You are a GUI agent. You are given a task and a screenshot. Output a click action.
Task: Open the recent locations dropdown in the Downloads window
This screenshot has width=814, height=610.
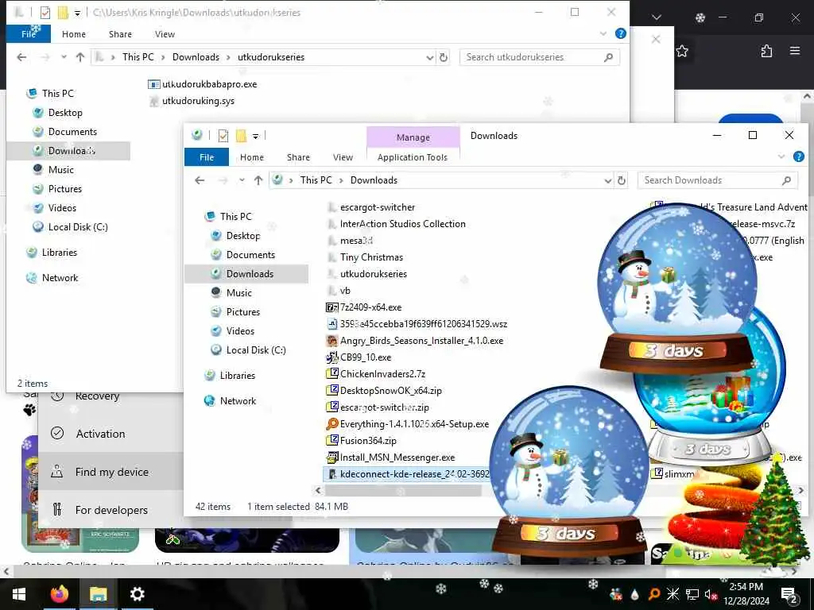point(242,180)
